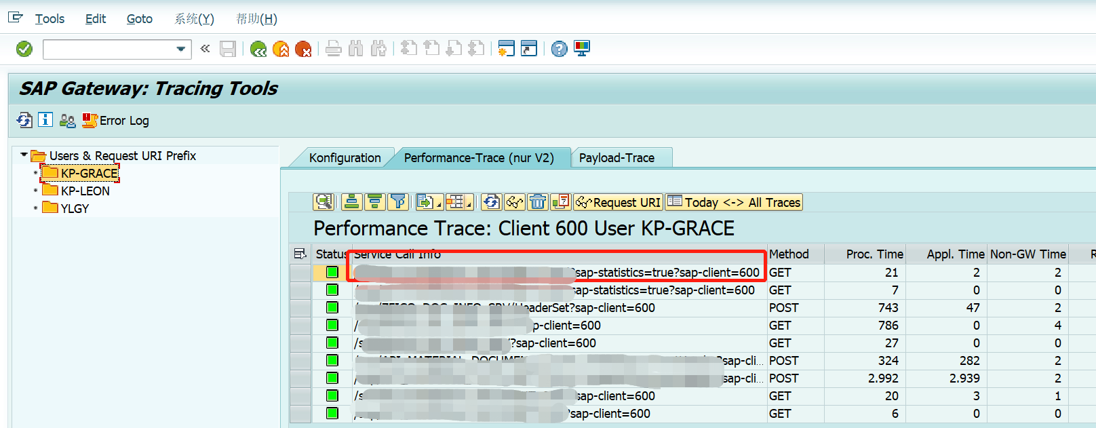Click the Non-GW Time column header
The image size is (1096, 428).
(1027, 254)
